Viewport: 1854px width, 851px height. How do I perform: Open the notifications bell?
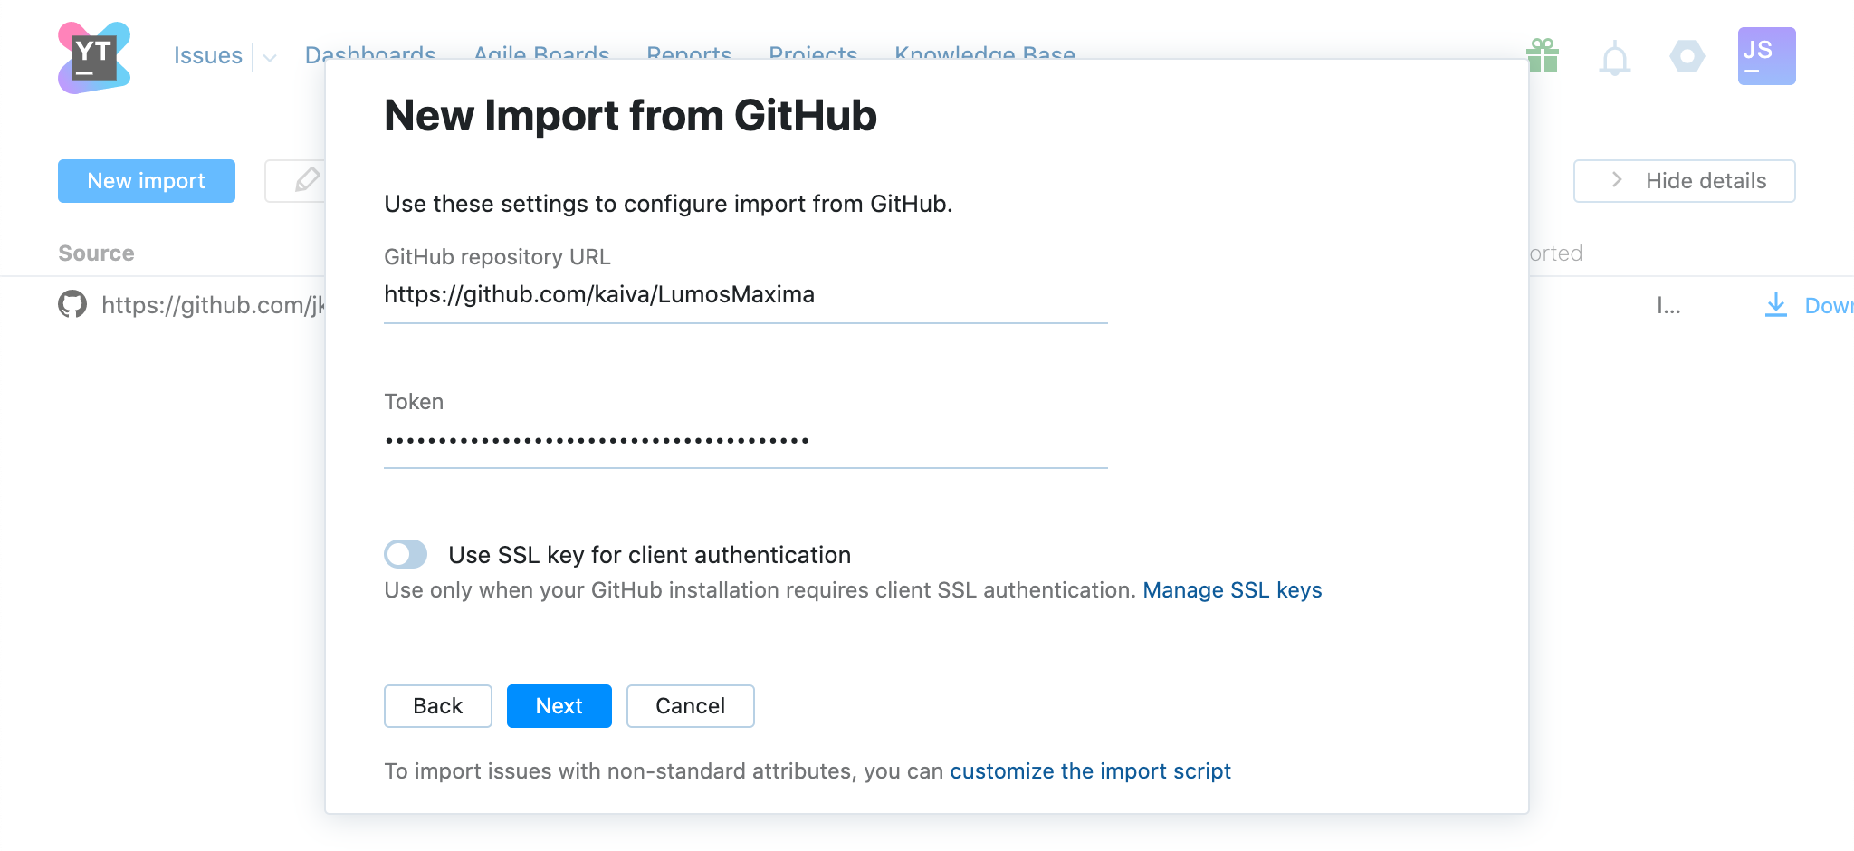click(1614, 59)
